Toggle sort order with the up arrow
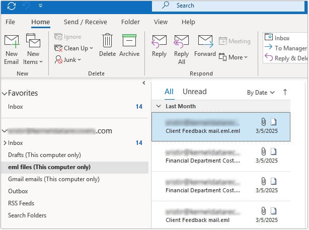Screen dimensions: 309x230 285,92
